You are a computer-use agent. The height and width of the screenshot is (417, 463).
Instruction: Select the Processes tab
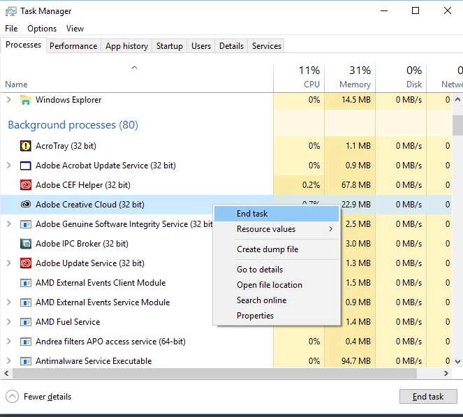coord(23,45)
